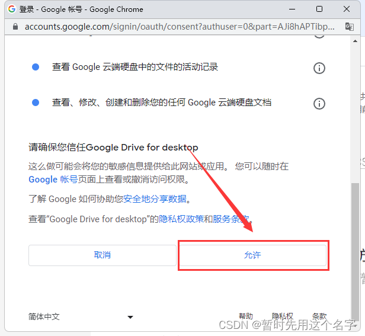Click the 条款 footer link

tap(319, 316)
